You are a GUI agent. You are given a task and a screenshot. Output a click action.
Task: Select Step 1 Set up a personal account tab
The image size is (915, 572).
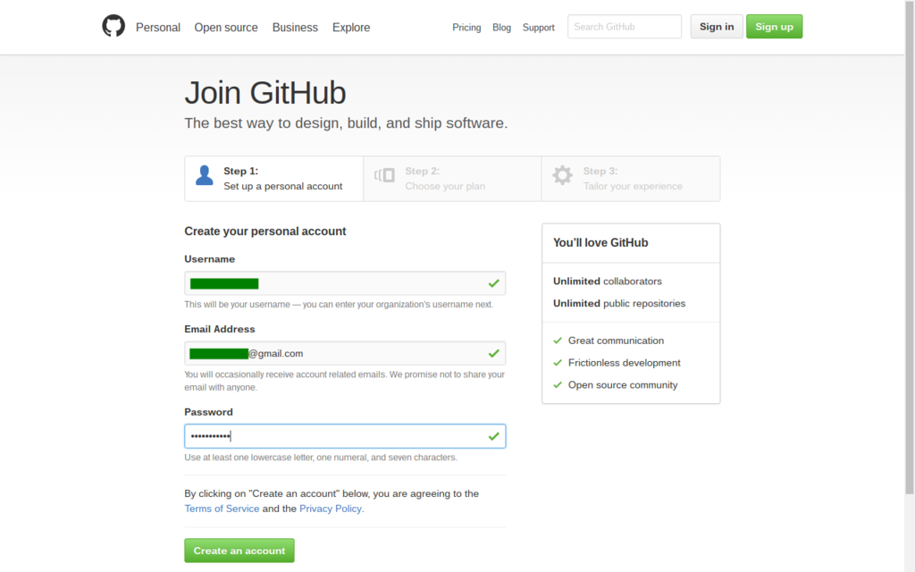click(x=274, y=179)
